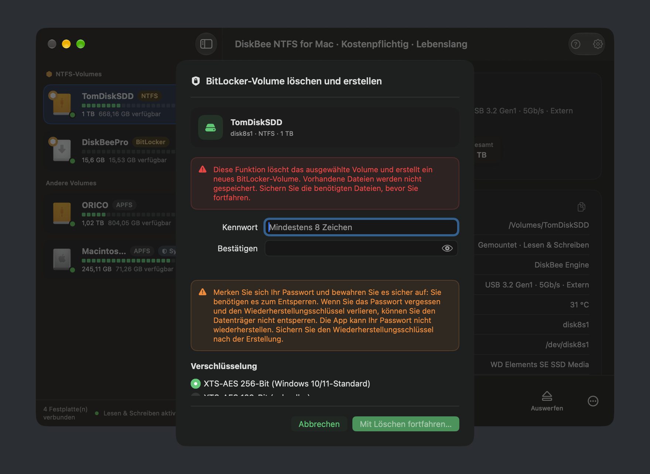Select the ORICO APFS volume
This screenshot has width=650, height=474.
[x=110, y=214]
